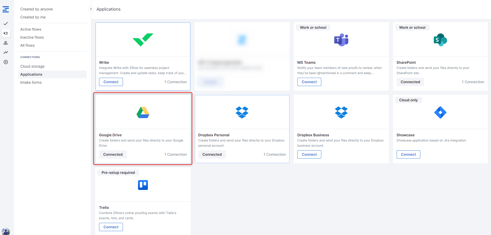Screen dimensions: 491x235
Task: Click the Google Drive logo icon
Action: (x=143, y=112)
